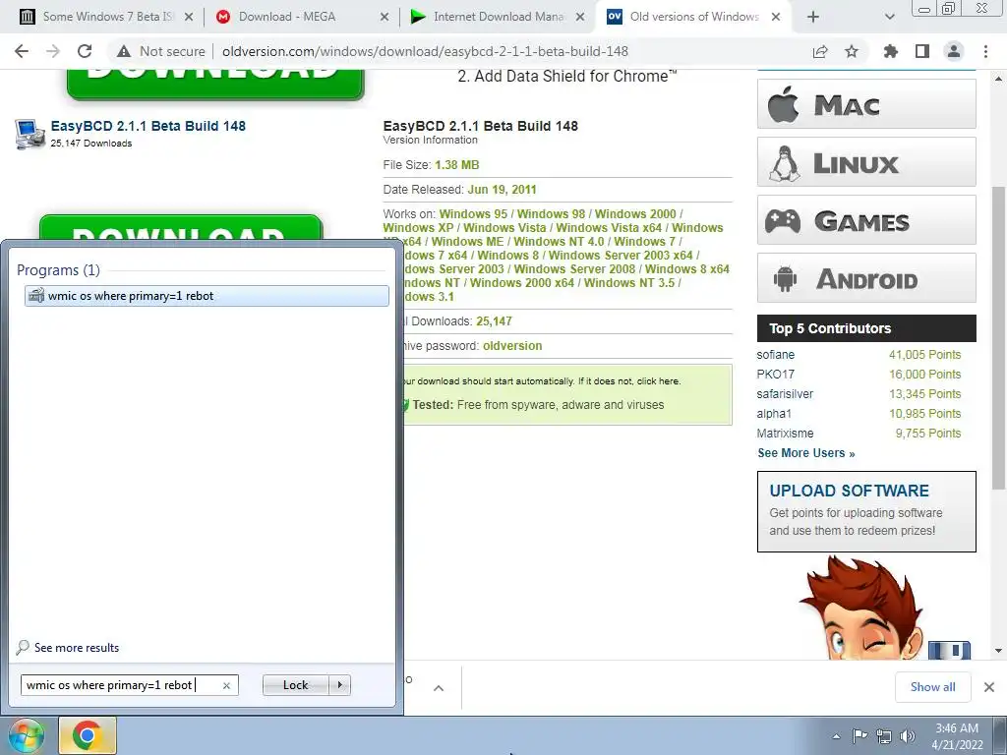Click the green Download button below EasyBCD title
The height and width of the screenshot is (755, 1007).
(x=181, y=227)
